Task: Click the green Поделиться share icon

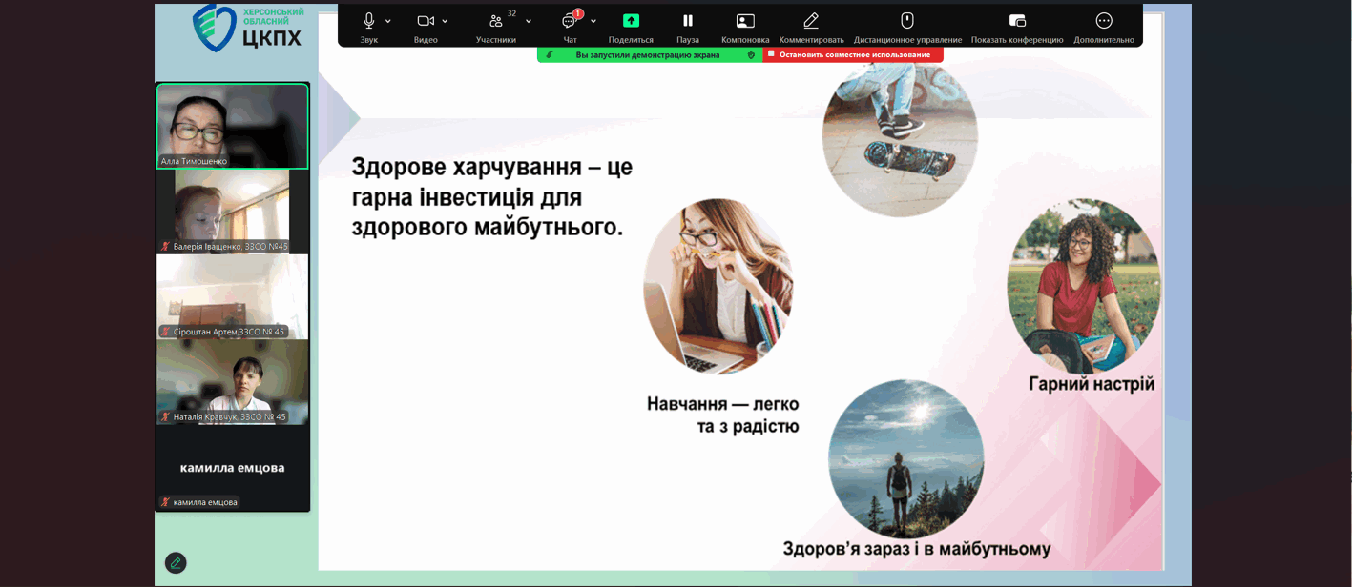Action: tap(631, 21)
